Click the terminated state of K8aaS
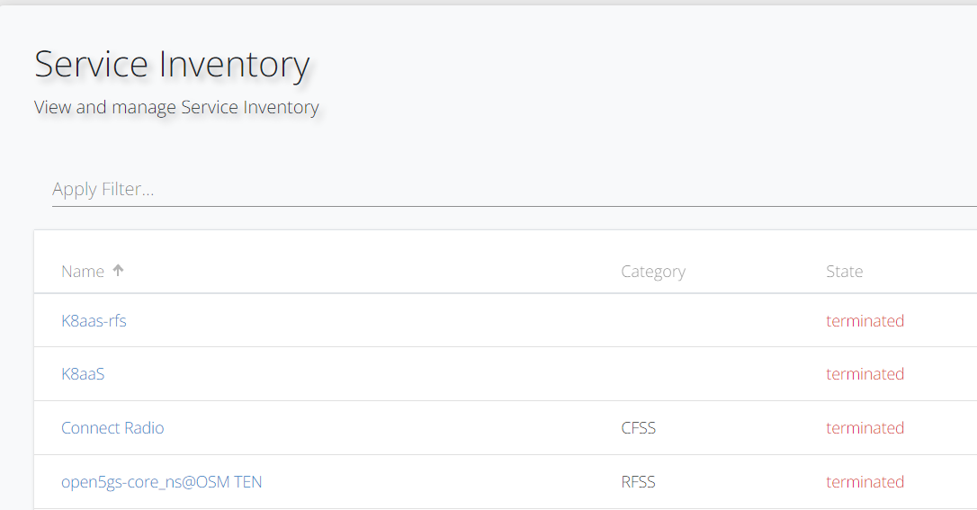This screenshot has height=510, width=977. click(865, 374)
